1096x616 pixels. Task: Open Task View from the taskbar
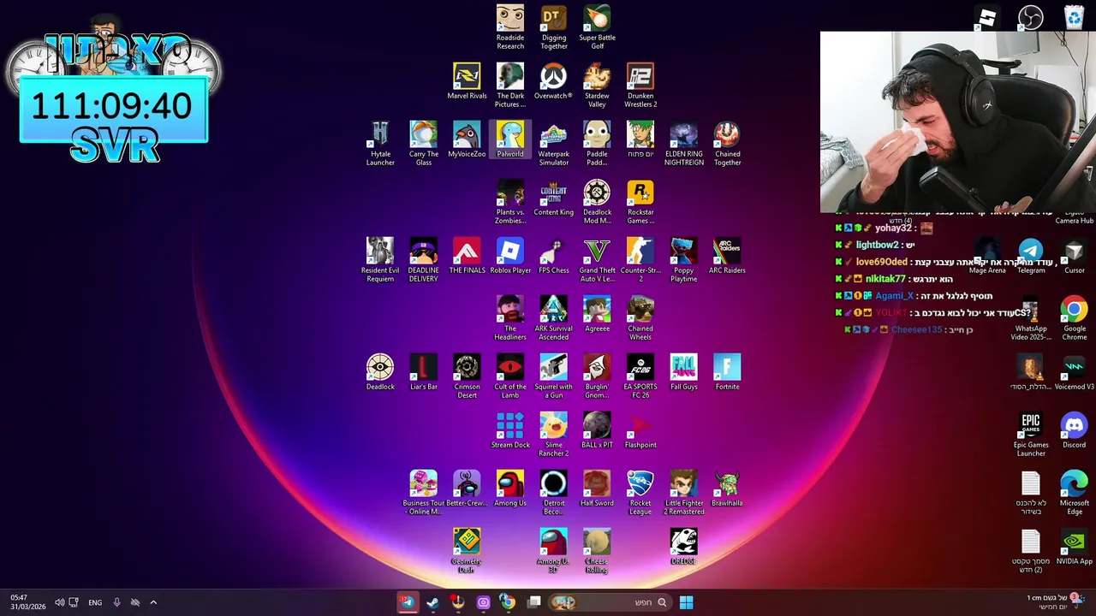coord(534,602)
